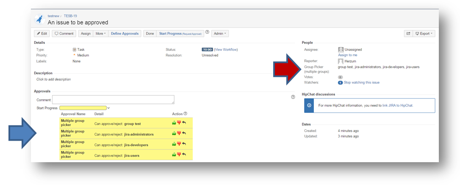Open help icon beside Start Progress button
This screenshot has height=185, width=460.
[x=207, y=32]
